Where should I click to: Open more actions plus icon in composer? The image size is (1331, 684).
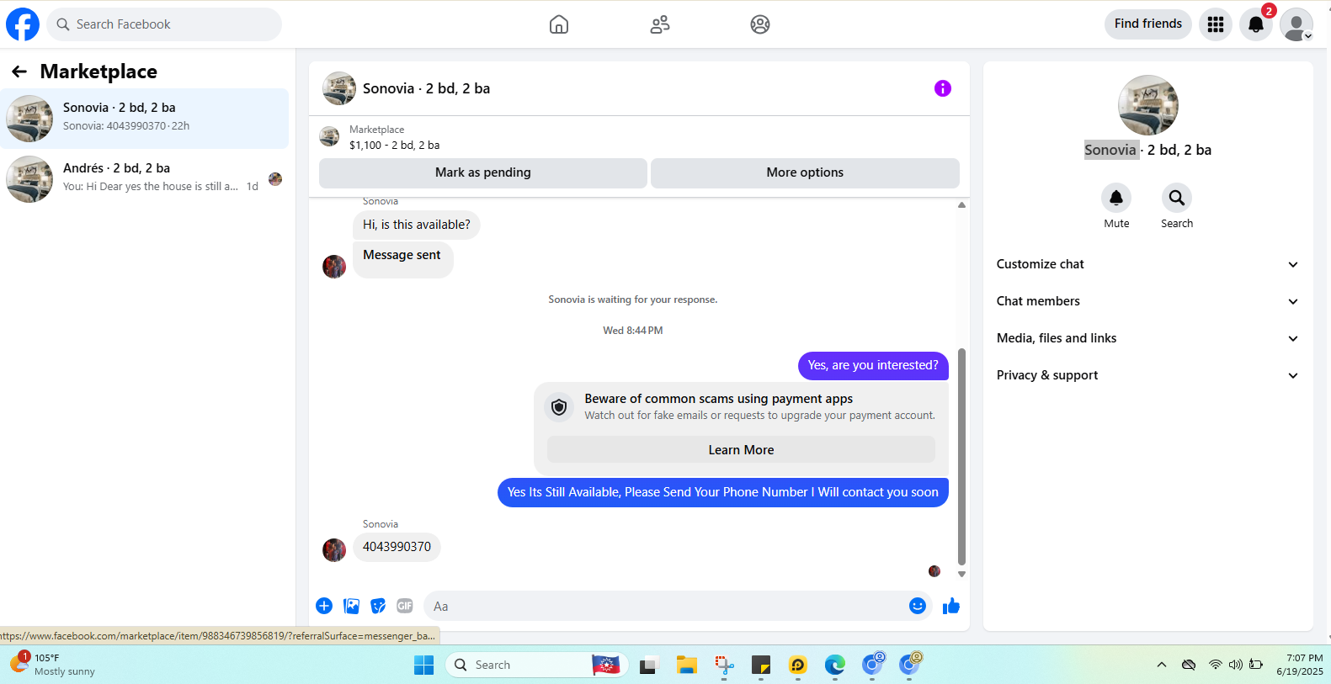[x=324, y=606]
